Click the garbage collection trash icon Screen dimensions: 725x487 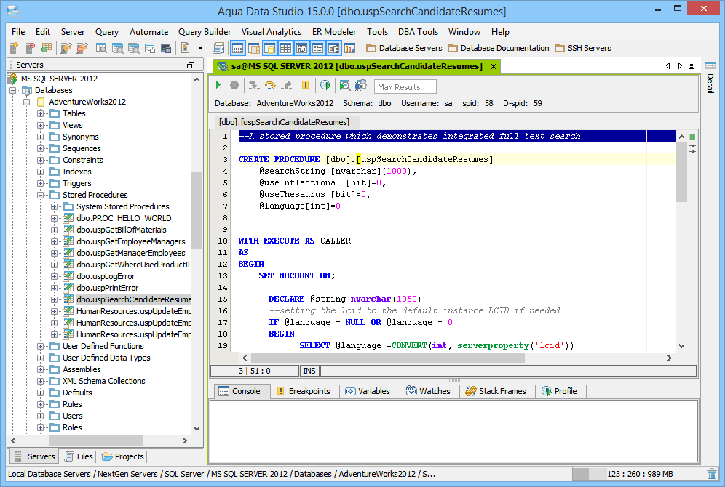[x=711, y=474]
